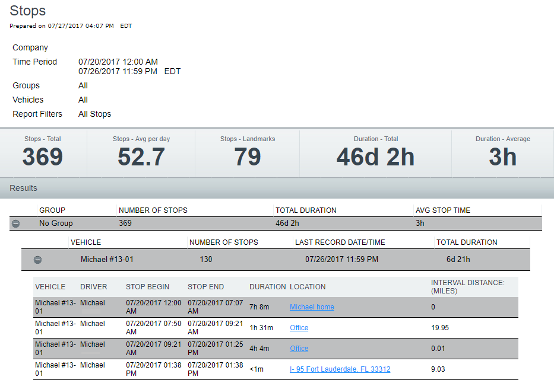Click the STOP BEGIN column header

coord(148,287)
